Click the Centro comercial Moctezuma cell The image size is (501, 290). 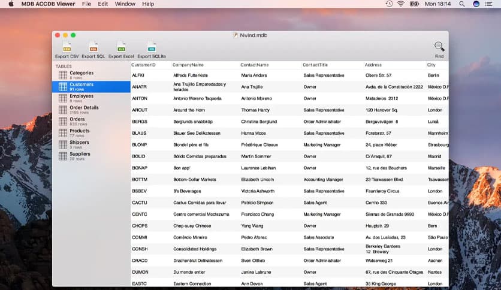pos(201,215)
